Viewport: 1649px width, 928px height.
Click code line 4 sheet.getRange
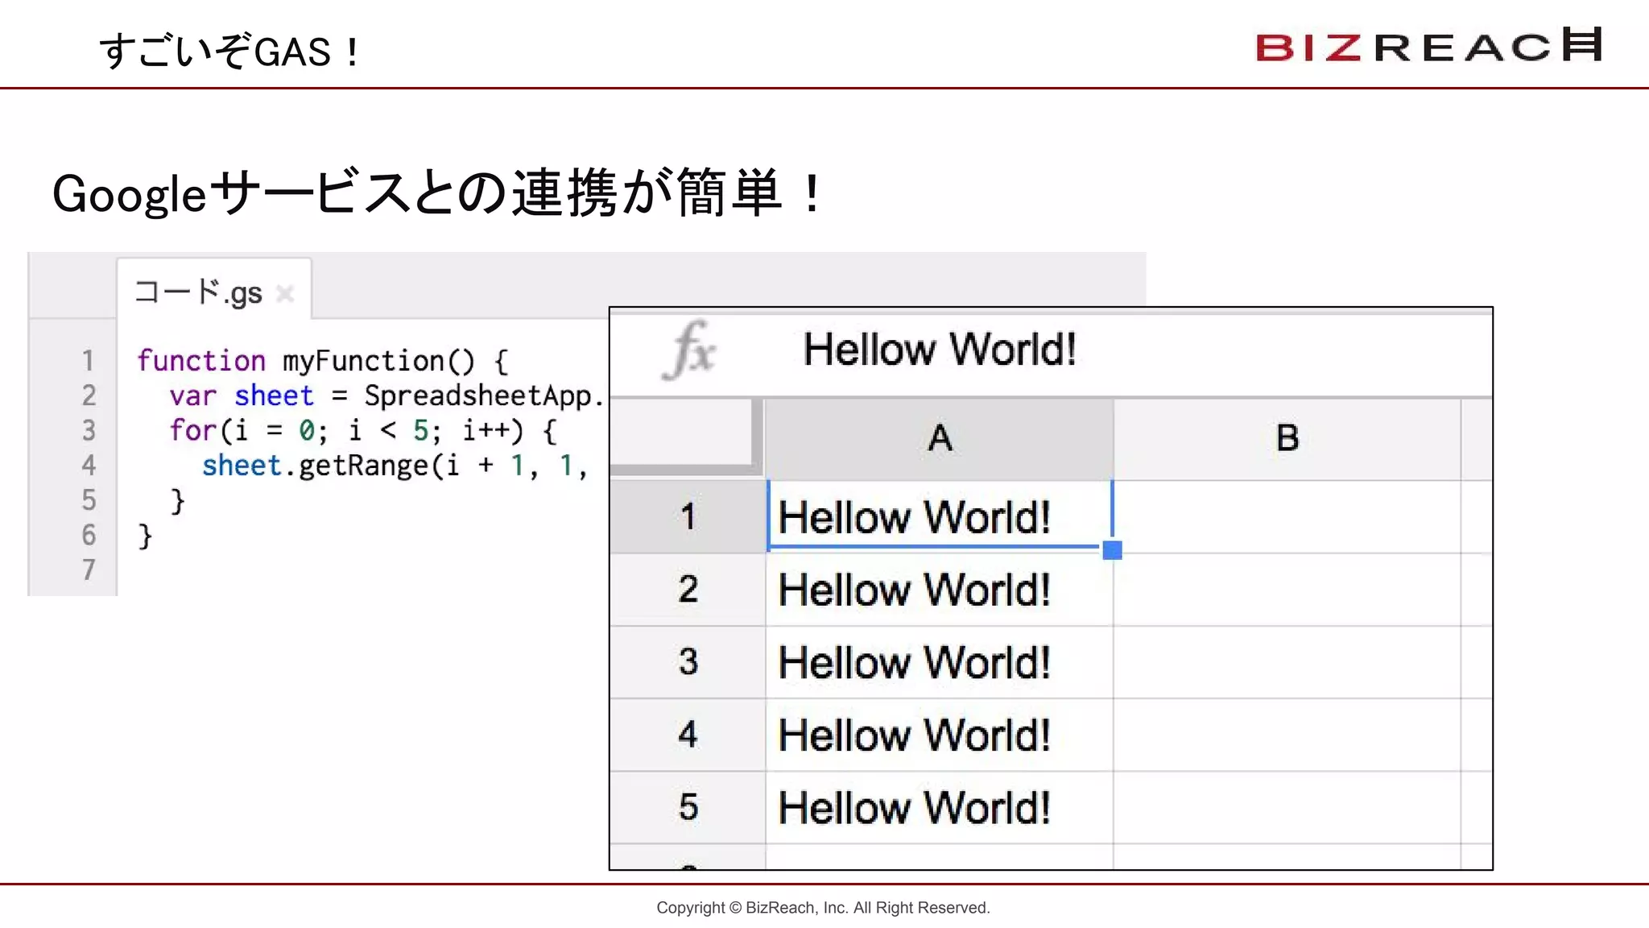(x=395, y=466)
